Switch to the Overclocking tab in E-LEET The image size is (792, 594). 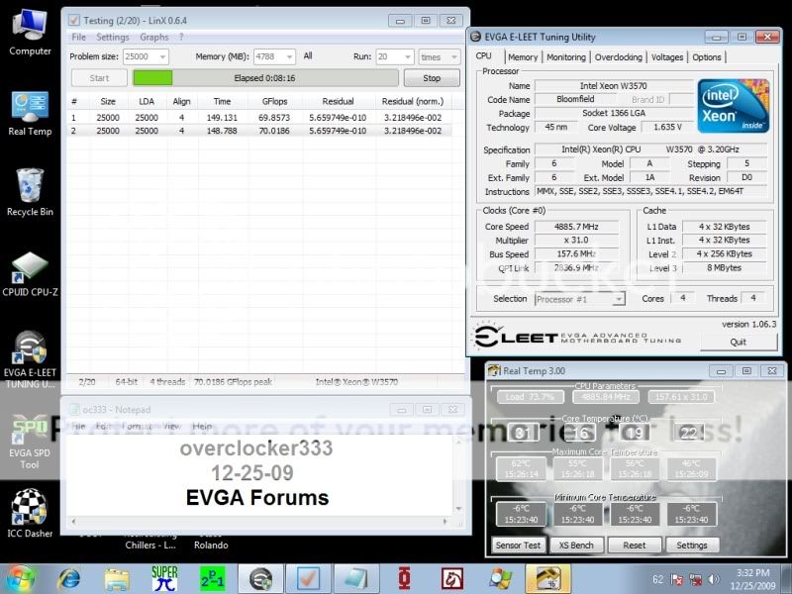[x=619, y=57]
